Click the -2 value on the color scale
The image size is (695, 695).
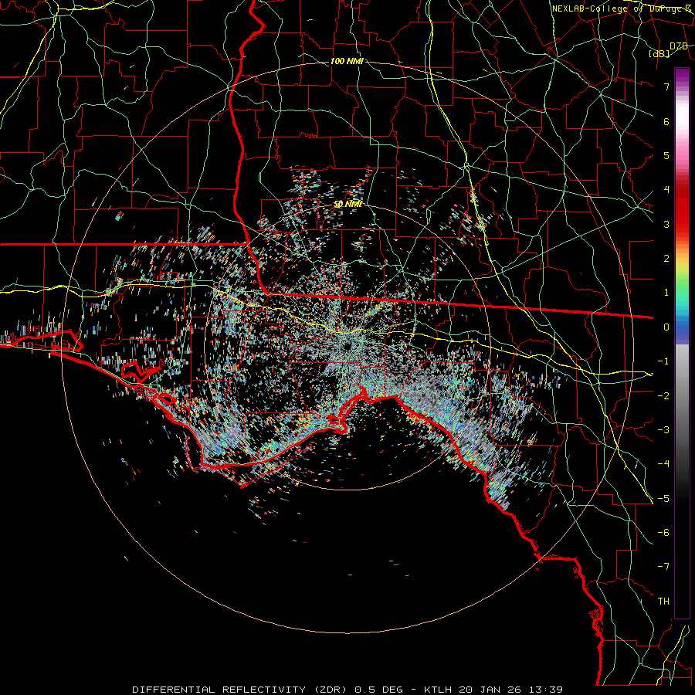tap(663, 396)
